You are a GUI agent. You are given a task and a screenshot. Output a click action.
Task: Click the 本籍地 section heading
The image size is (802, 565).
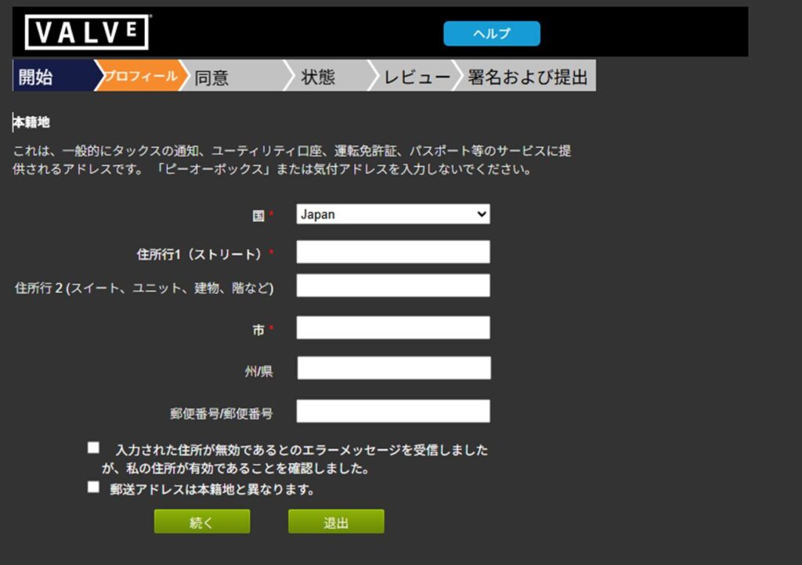(32, 122)
